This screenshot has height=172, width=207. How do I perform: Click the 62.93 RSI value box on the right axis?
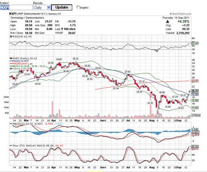tap(195, 43)
